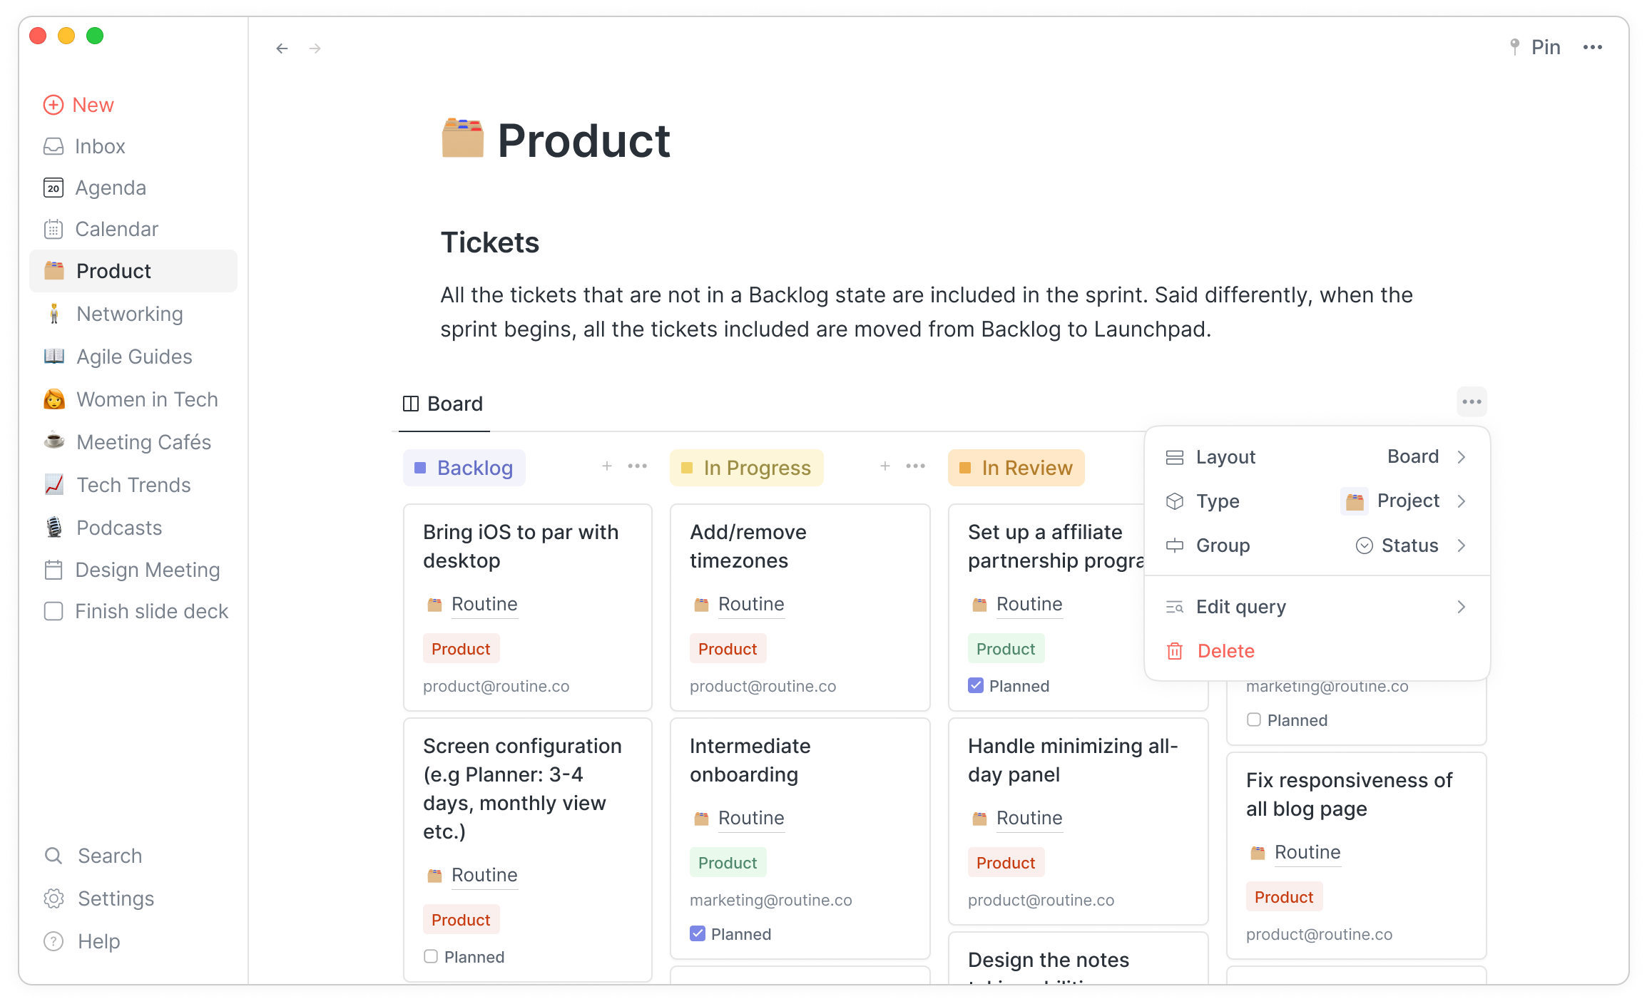Viewport: 1647px width, 1004px height.
Task: Open In Progress column options ellipsis
Action: point(915,466)
